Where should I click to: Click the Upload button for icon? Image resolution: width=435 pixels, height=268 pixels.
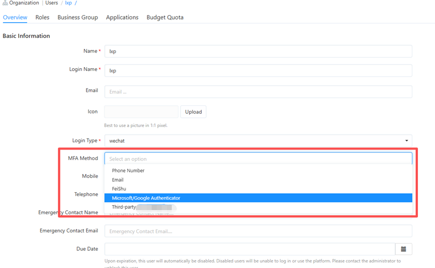point(193,112)
